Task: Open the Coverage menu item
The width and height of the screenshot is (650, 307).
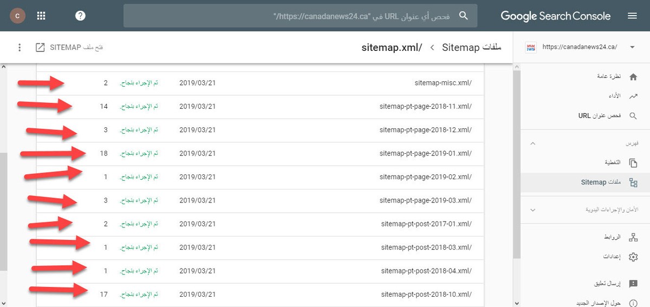Action: [x=585, y=162]
